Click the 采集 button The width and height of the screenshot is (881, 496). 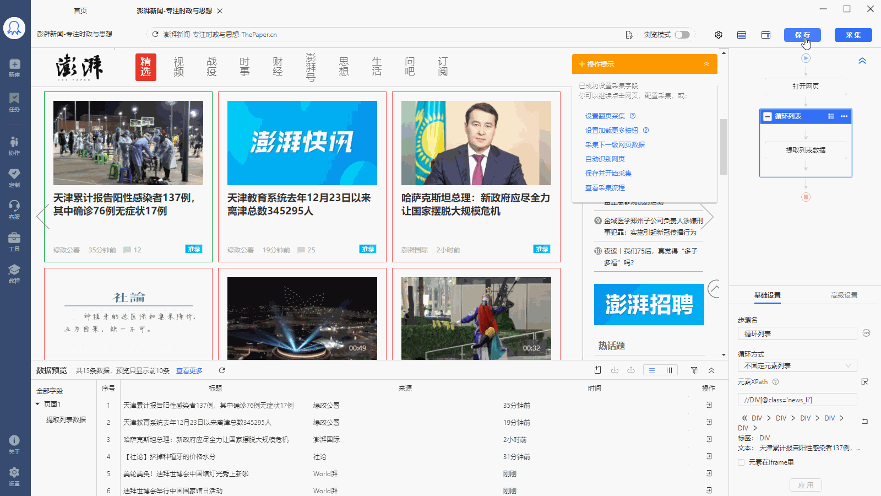point(853,35)
